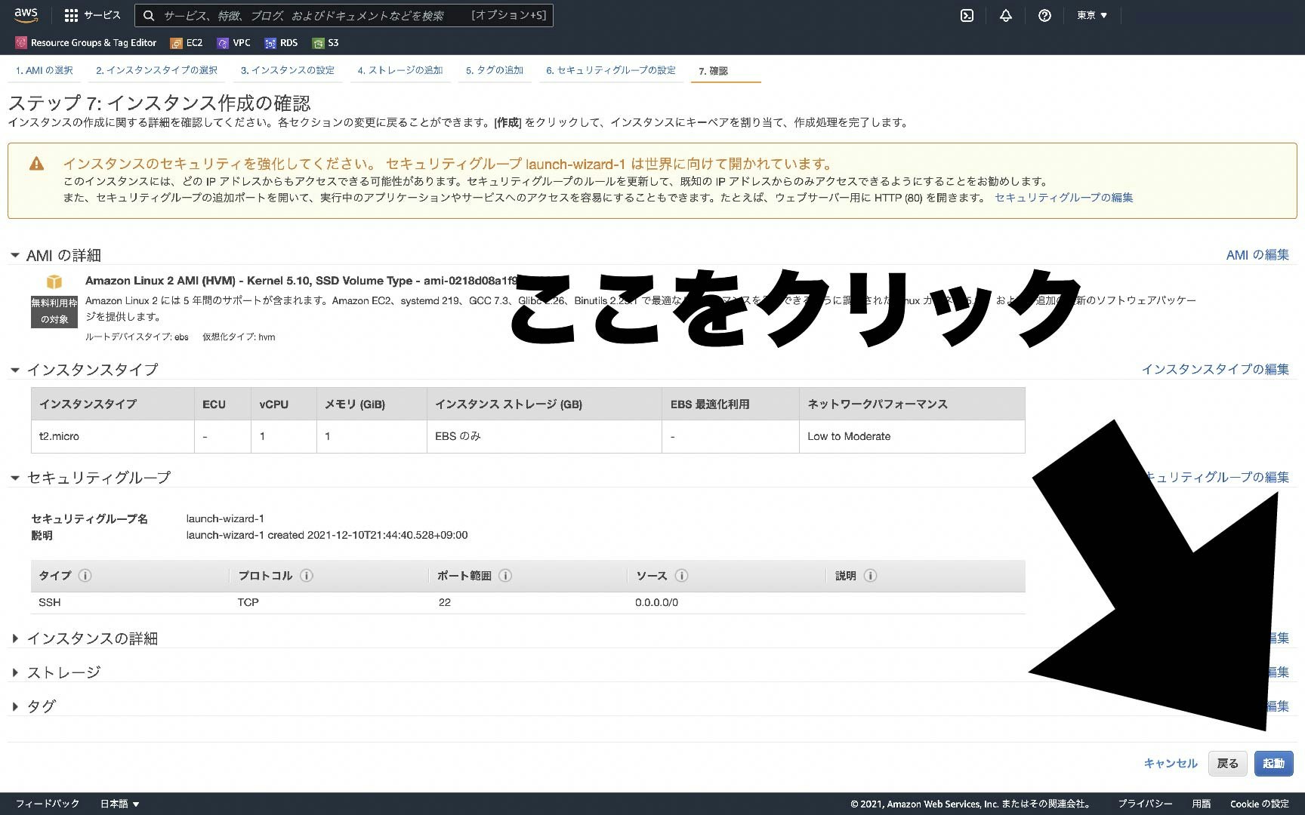Expand the インスタンスの詳細 section
Image resolution: width=1305 pixels, height=815 pixels.
pos(14,638)
